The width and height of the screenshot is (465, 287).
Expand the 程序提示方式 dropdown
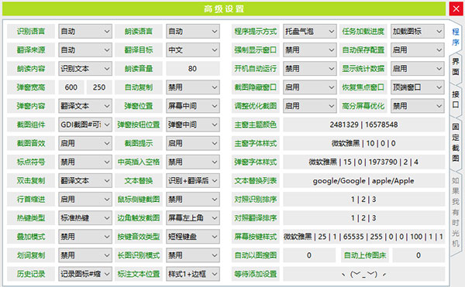pyautogui.click(x=309, y=32)
